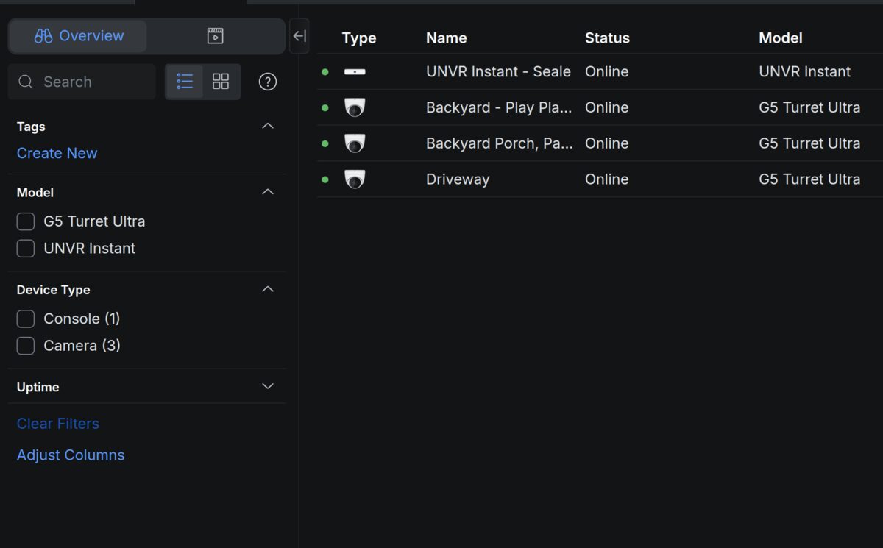Enable the Console (1) checkbox
The image size is (883, 548).
point(26,319)
